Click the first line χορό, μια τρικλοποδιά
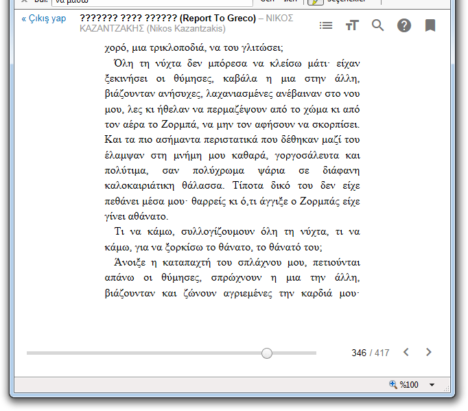The image size is (468, 411). pos(194,48)
